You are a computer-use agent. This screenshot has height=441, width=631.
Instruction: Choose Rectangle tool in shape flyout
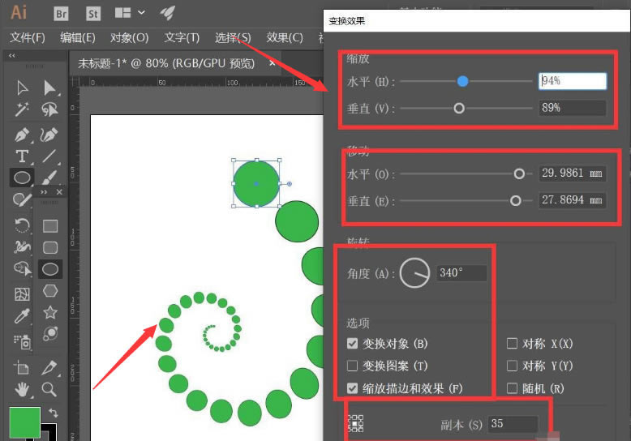pyautogui.click(x=50, y=225)
